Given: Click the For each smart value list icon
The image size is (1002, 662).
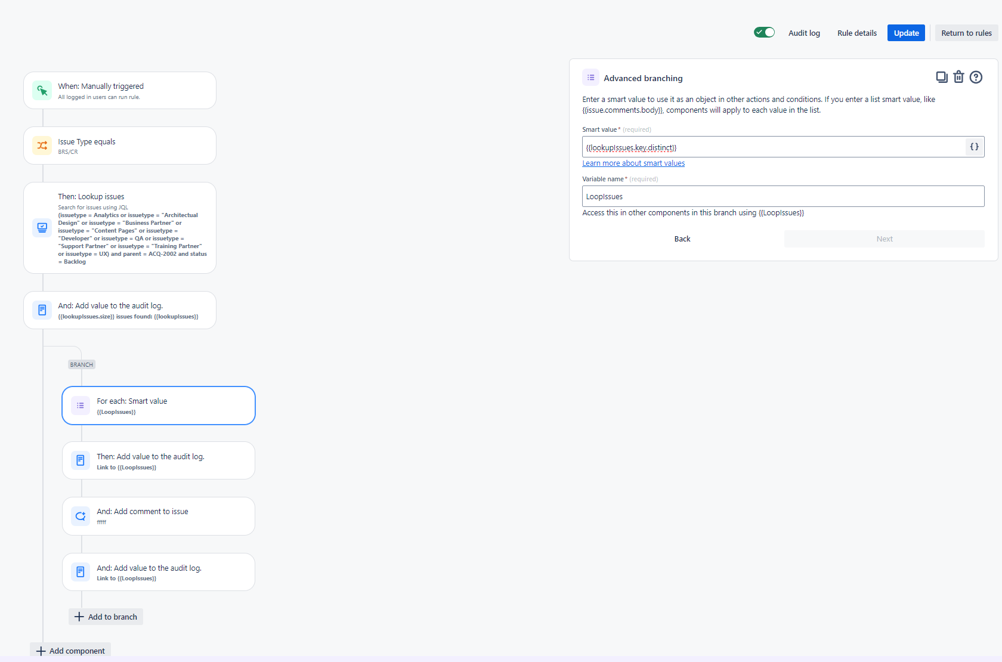Looking at the screenshot, I should point(80,405).
